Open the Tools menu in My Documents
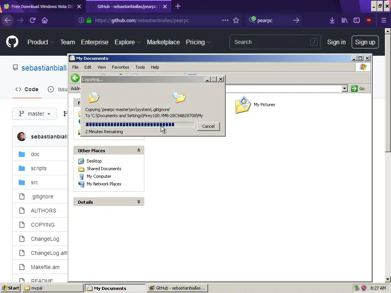The height and width of the screenshot is (293, 391). pyautogui.click(x=140, y=67)
